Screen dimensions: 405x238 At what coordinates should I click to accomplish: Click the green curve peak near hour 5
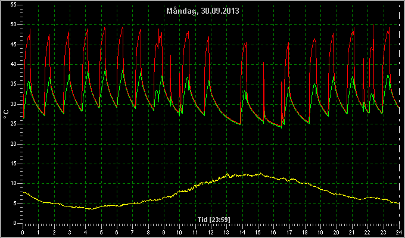(105, 69)
